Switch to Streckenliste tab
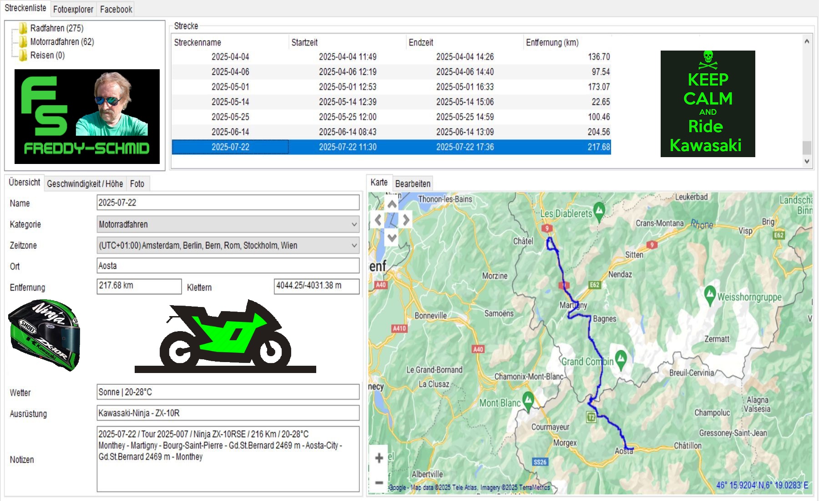 pos(25,8)
